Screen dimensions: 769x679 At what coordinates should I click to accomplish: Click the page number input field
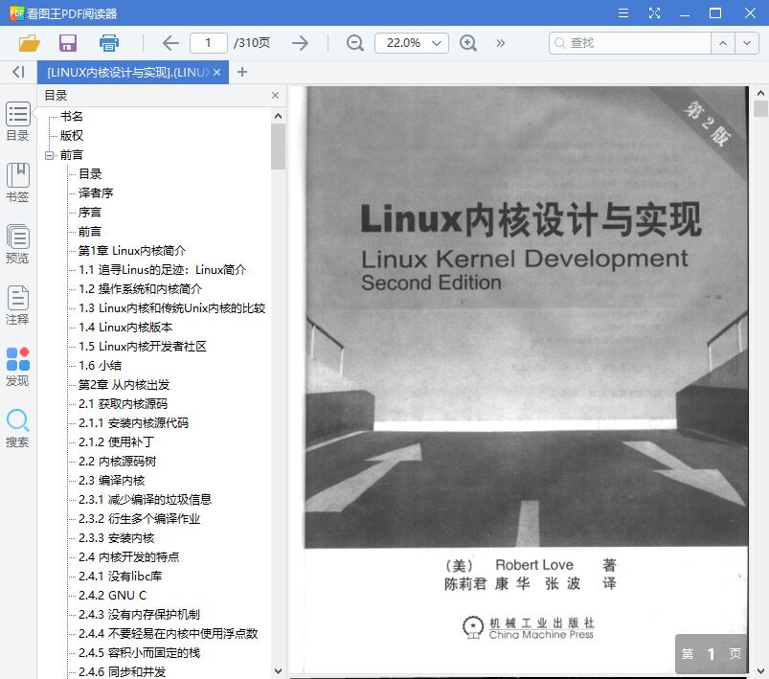(209, 43)
